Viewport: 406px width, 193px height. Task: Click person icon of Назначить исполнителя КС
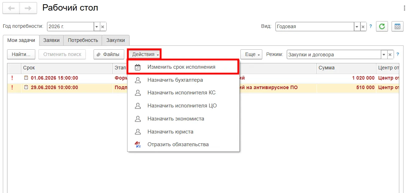[x=138, y=93]
